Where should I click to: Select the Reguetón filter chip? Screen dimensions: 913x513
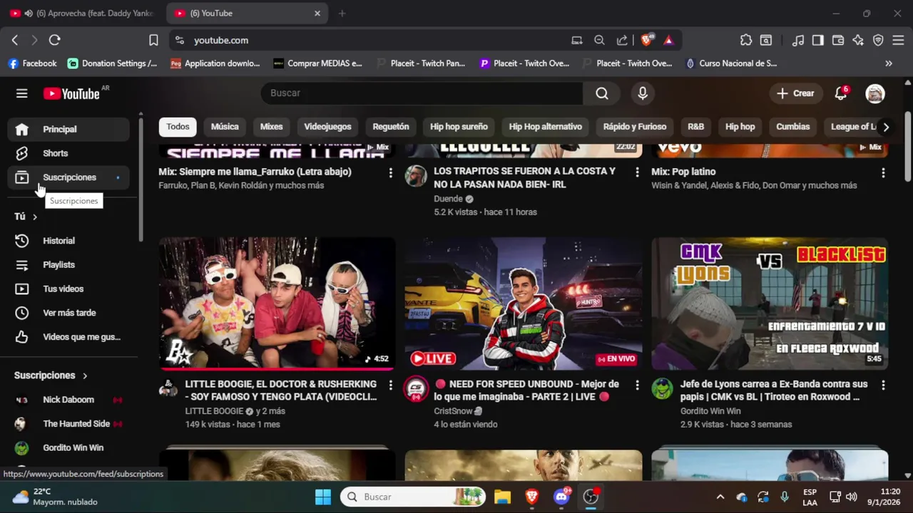tap(391, 127)
